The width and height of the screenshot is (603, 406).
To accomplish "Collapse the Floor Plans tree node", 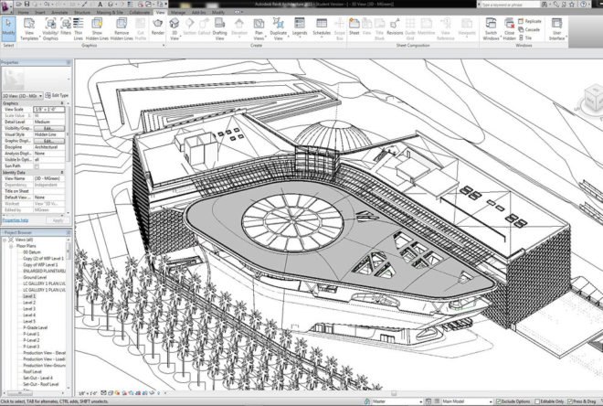I will 11,246.
